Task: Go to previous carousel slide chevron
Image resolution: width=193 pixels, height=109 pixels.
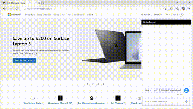Action: [88, 84]
